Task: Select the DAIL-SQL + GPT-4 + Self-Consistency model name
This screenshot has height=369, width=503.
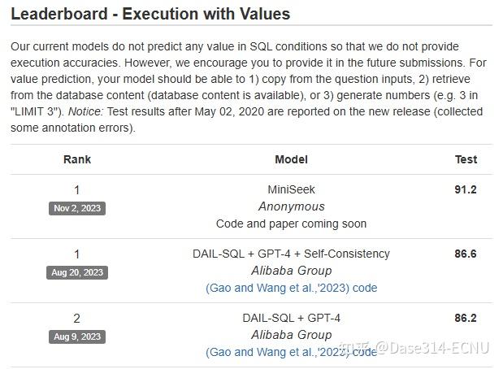Action: (291, 254)
